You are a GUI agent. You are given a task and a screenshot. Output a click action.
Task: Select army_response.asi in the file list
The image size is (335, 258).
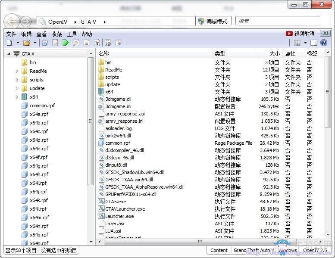click(125, 114)
